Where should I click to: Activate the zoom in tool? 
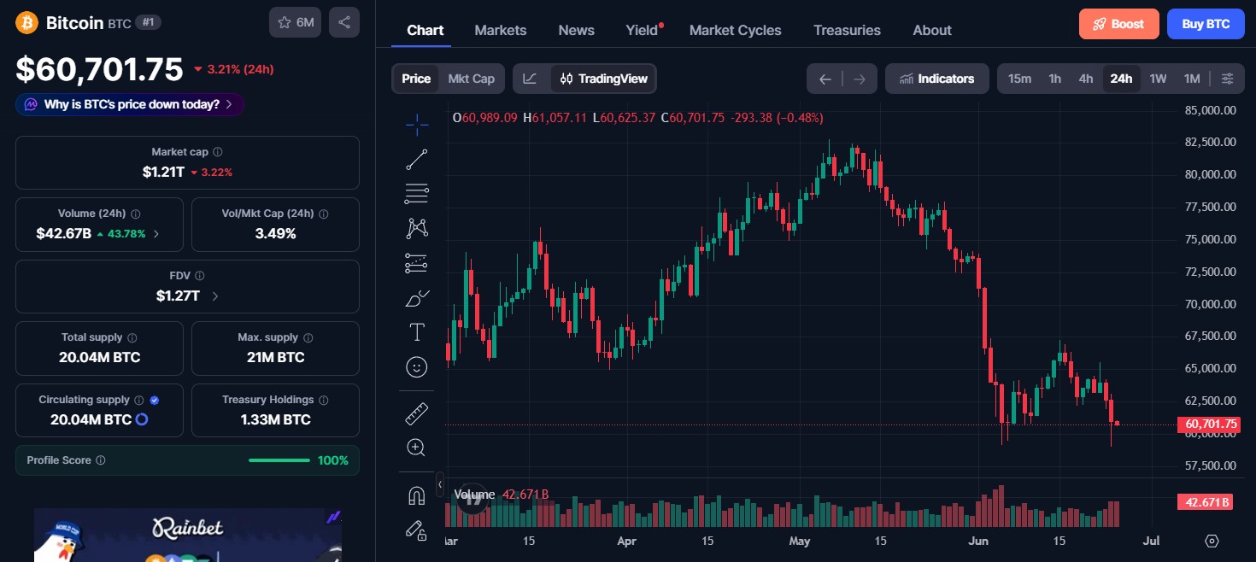tap(417, 448)
